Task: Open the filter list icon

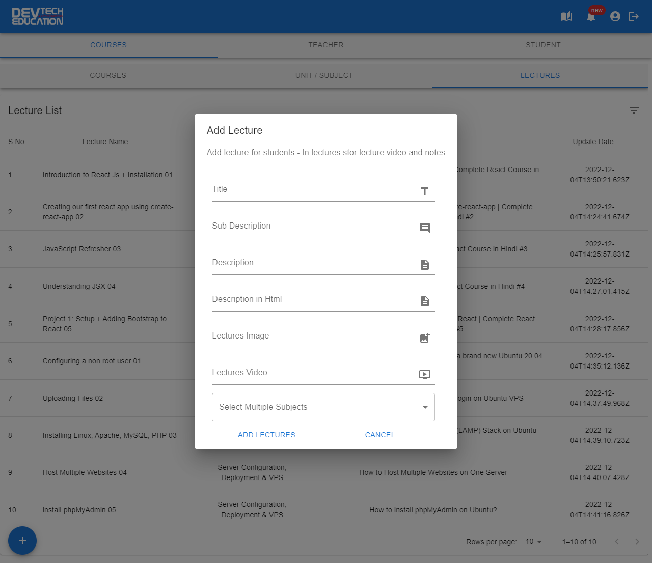Action: (x=634, y=110)
